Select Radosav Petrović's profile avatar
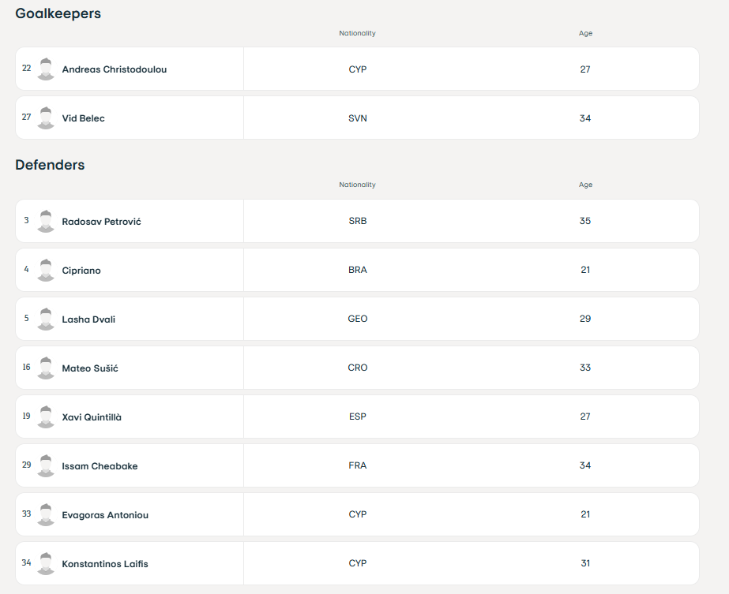Image resolution: width=729 pixels, height=594 pixels. [x=46, y=221]
